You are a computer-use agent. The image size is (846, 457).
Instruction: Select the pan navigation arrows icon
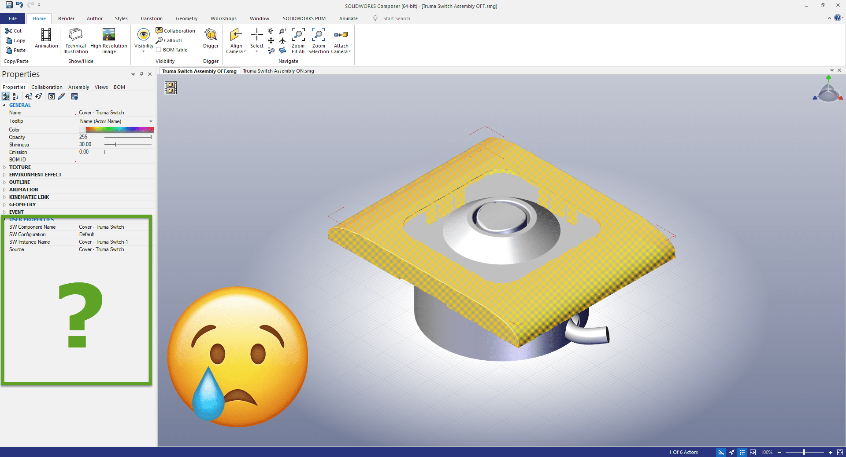[x=271, y=40]
